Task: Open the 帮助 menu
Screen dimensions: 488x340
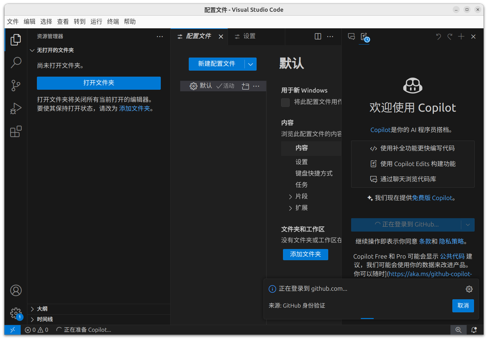Action: coord(130,22)
